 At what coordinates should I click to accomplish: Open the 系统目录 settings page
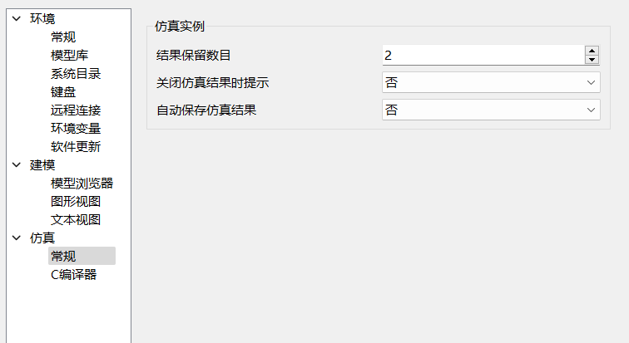(76, 73)
